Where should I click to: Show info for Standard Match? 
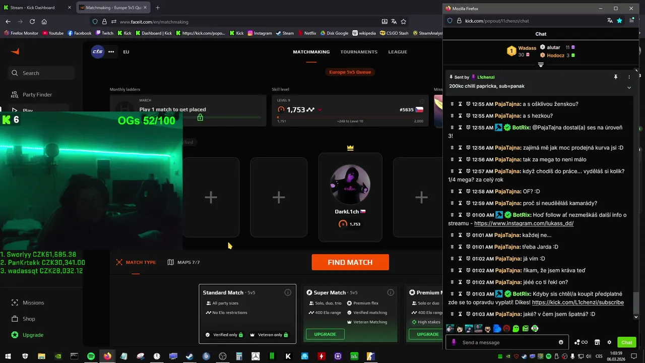coord(288,292)
